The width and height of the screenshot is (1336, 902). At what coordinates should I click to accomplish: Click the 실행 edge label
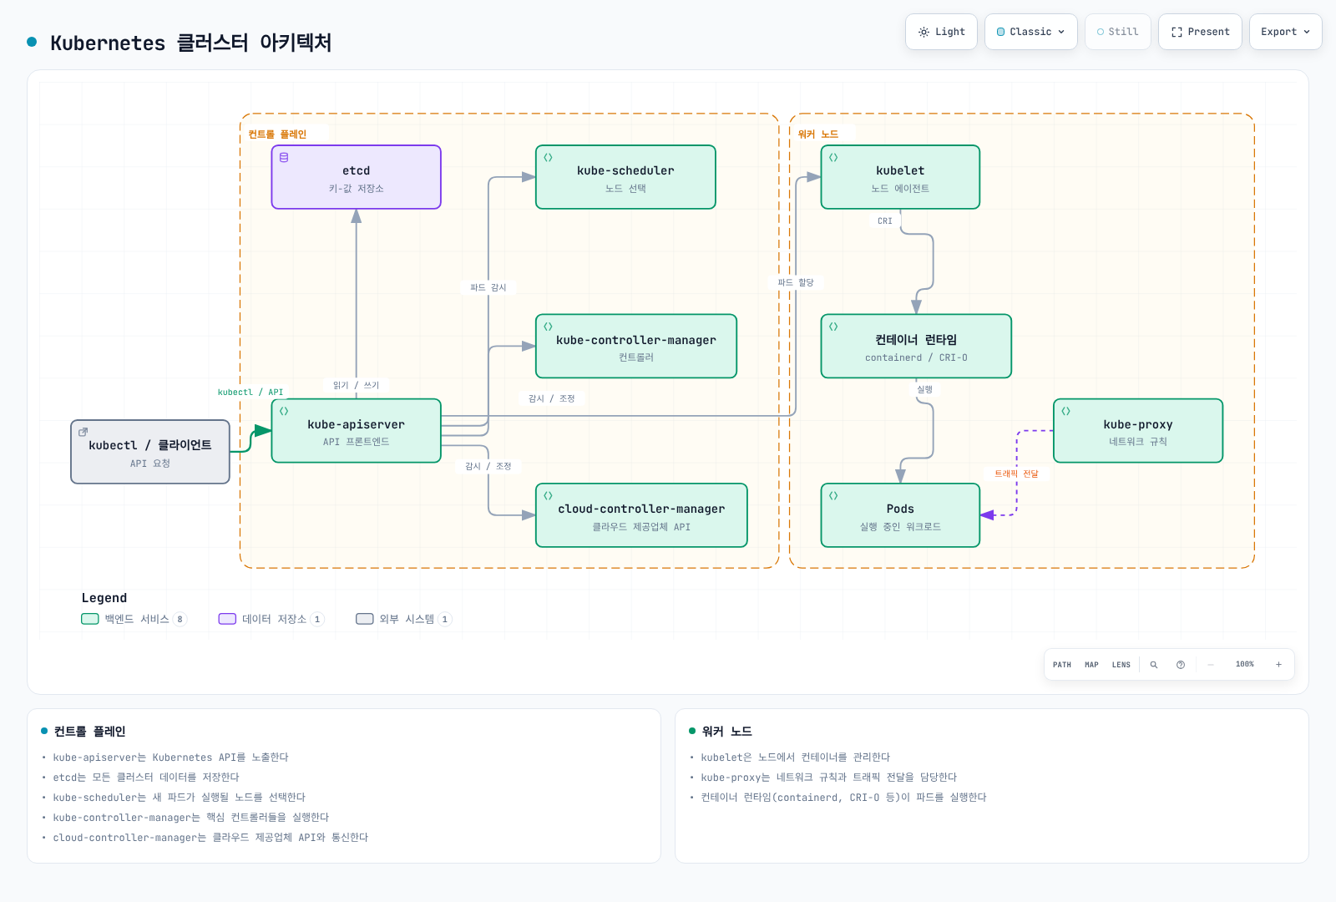925,389
